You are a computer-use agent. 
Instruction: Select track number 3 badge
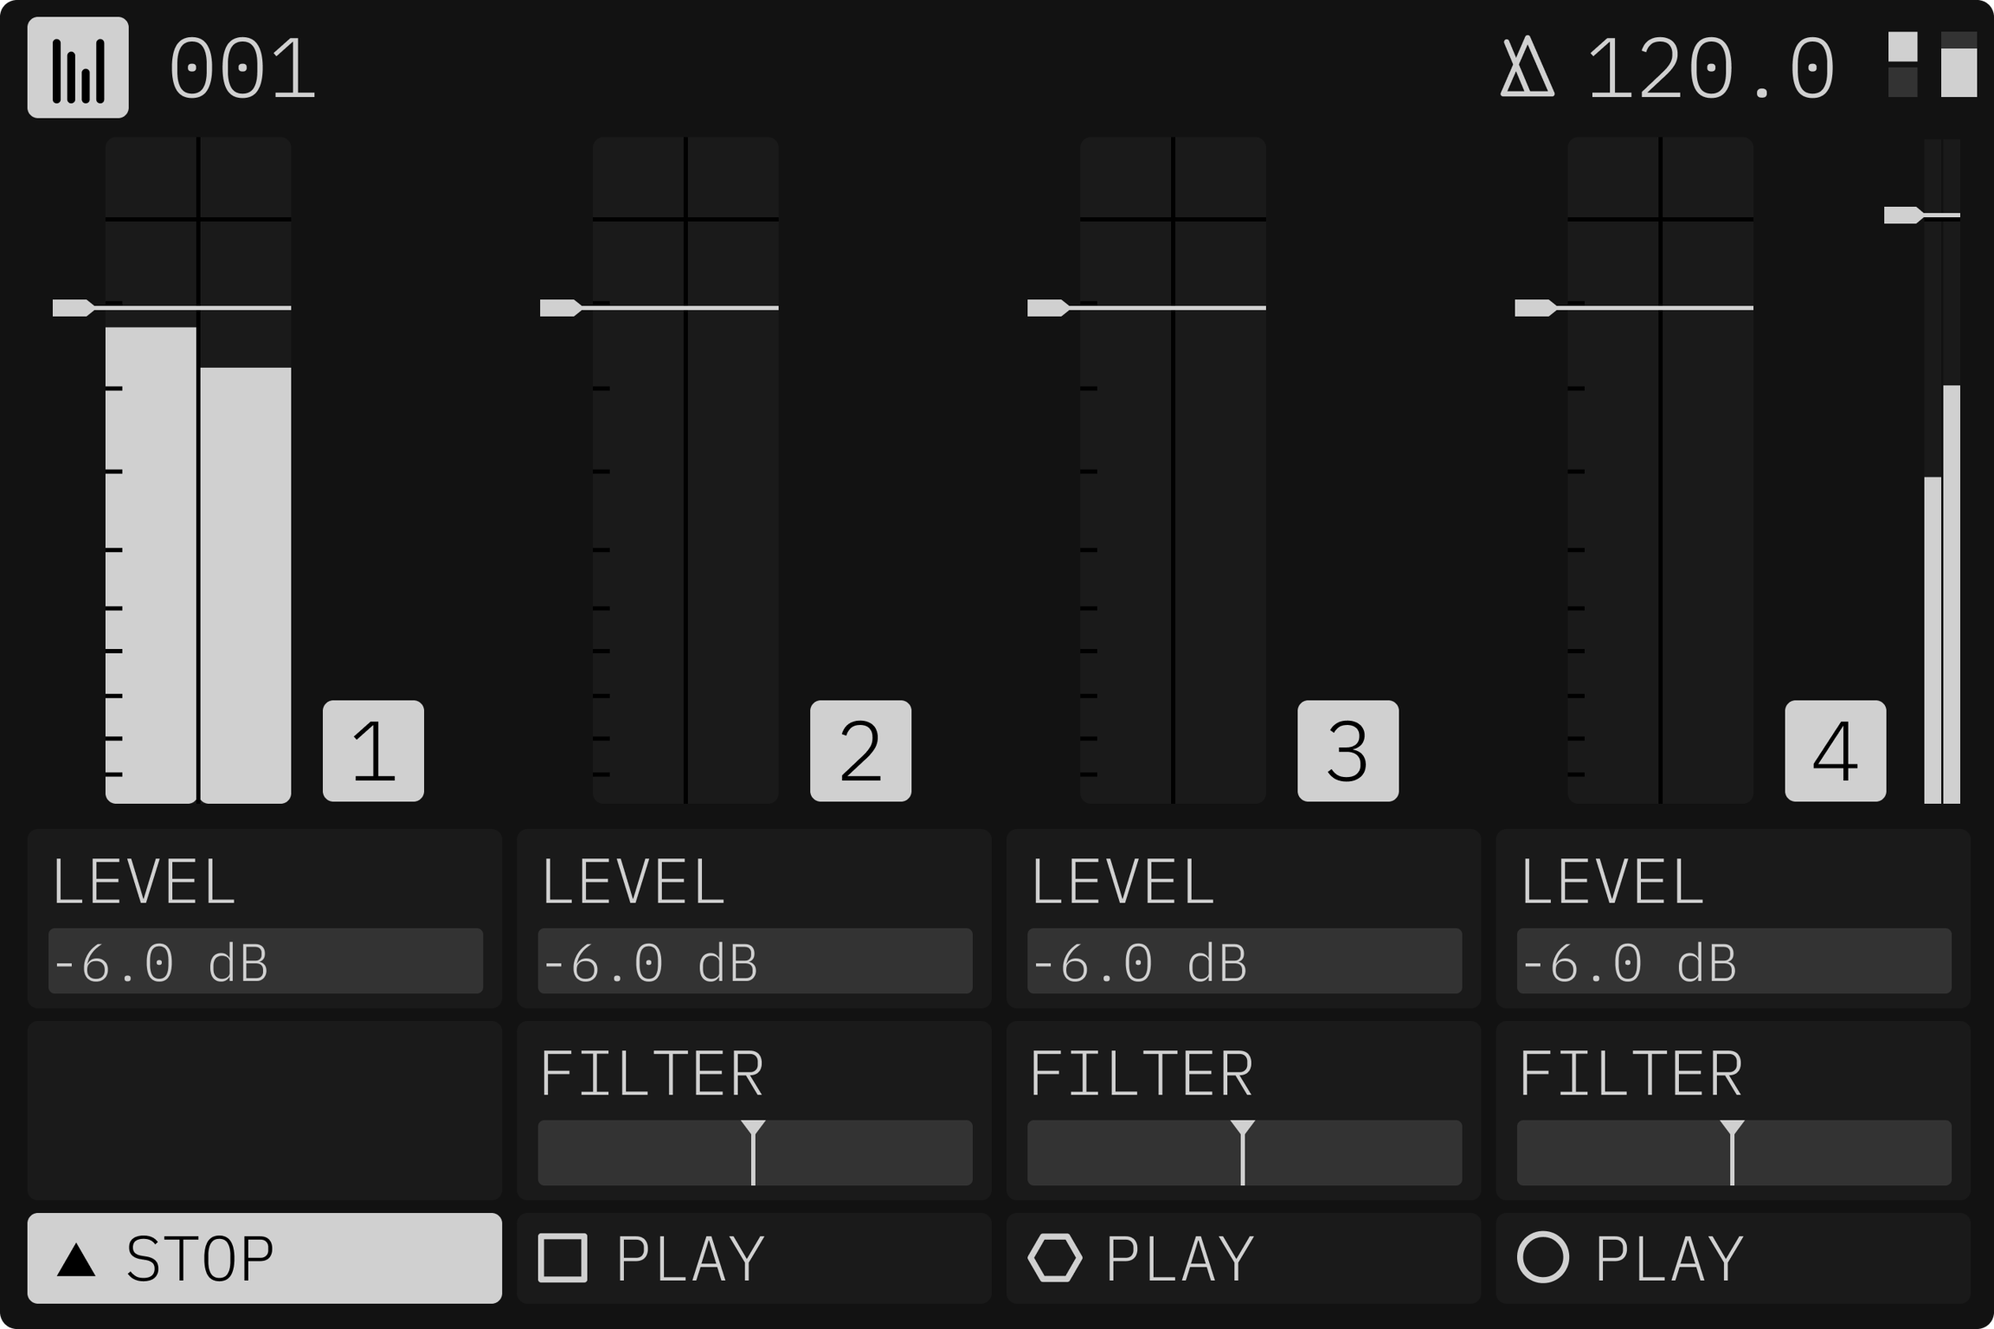point(1348,751)
